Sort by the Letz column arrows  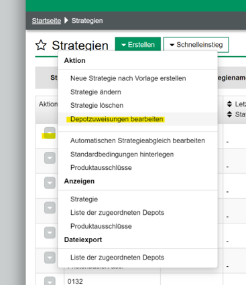[229, 104]
